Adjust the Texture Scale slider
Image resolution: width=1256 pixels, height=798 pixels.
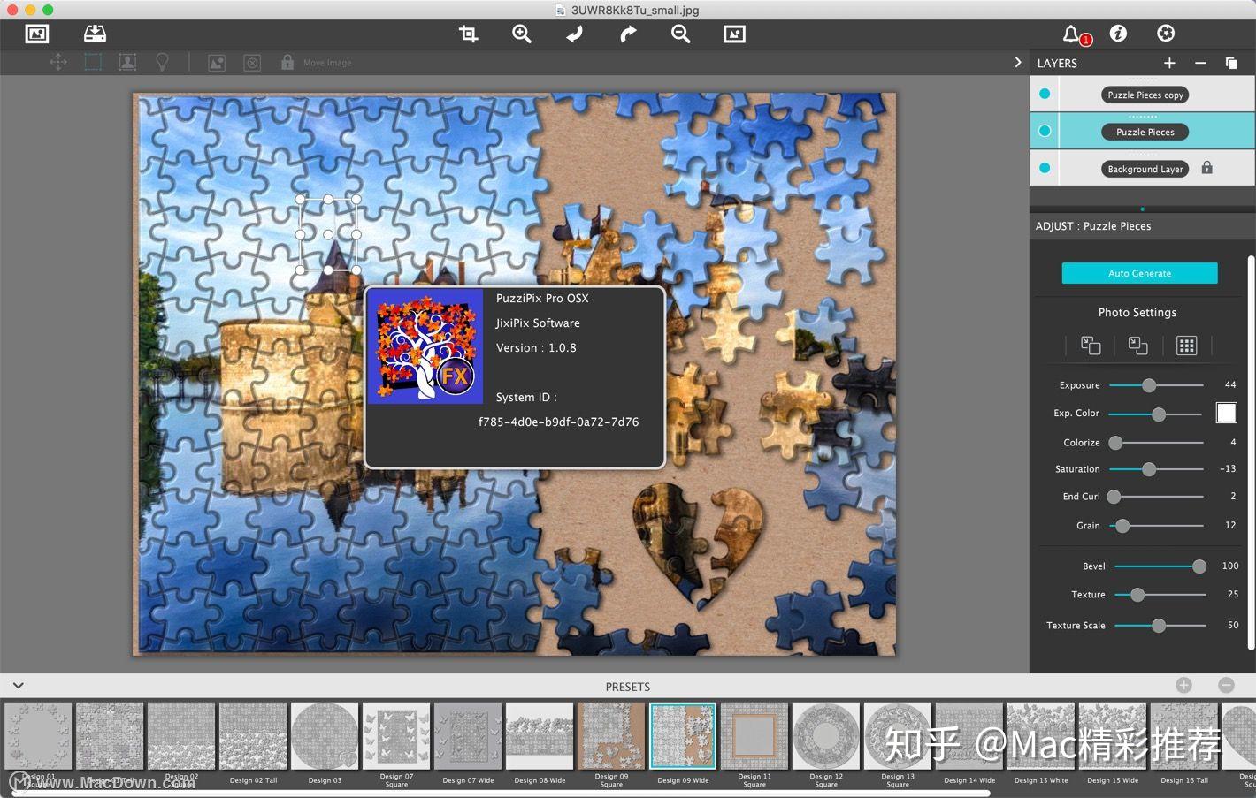(x=1160, y=626)
